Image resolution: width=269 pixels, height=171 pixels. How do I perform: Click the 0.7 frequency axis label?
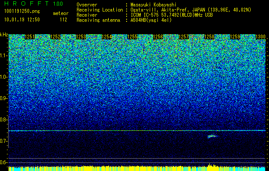pyautogui.click(x=4, y=141)
